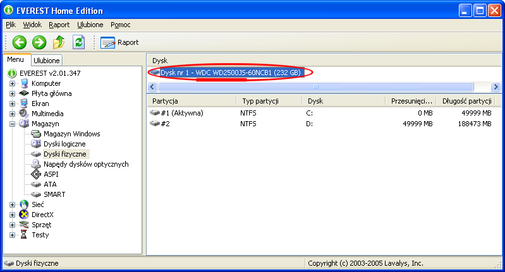Select partition #1 (Aktywna) row

tap(321, 113)
